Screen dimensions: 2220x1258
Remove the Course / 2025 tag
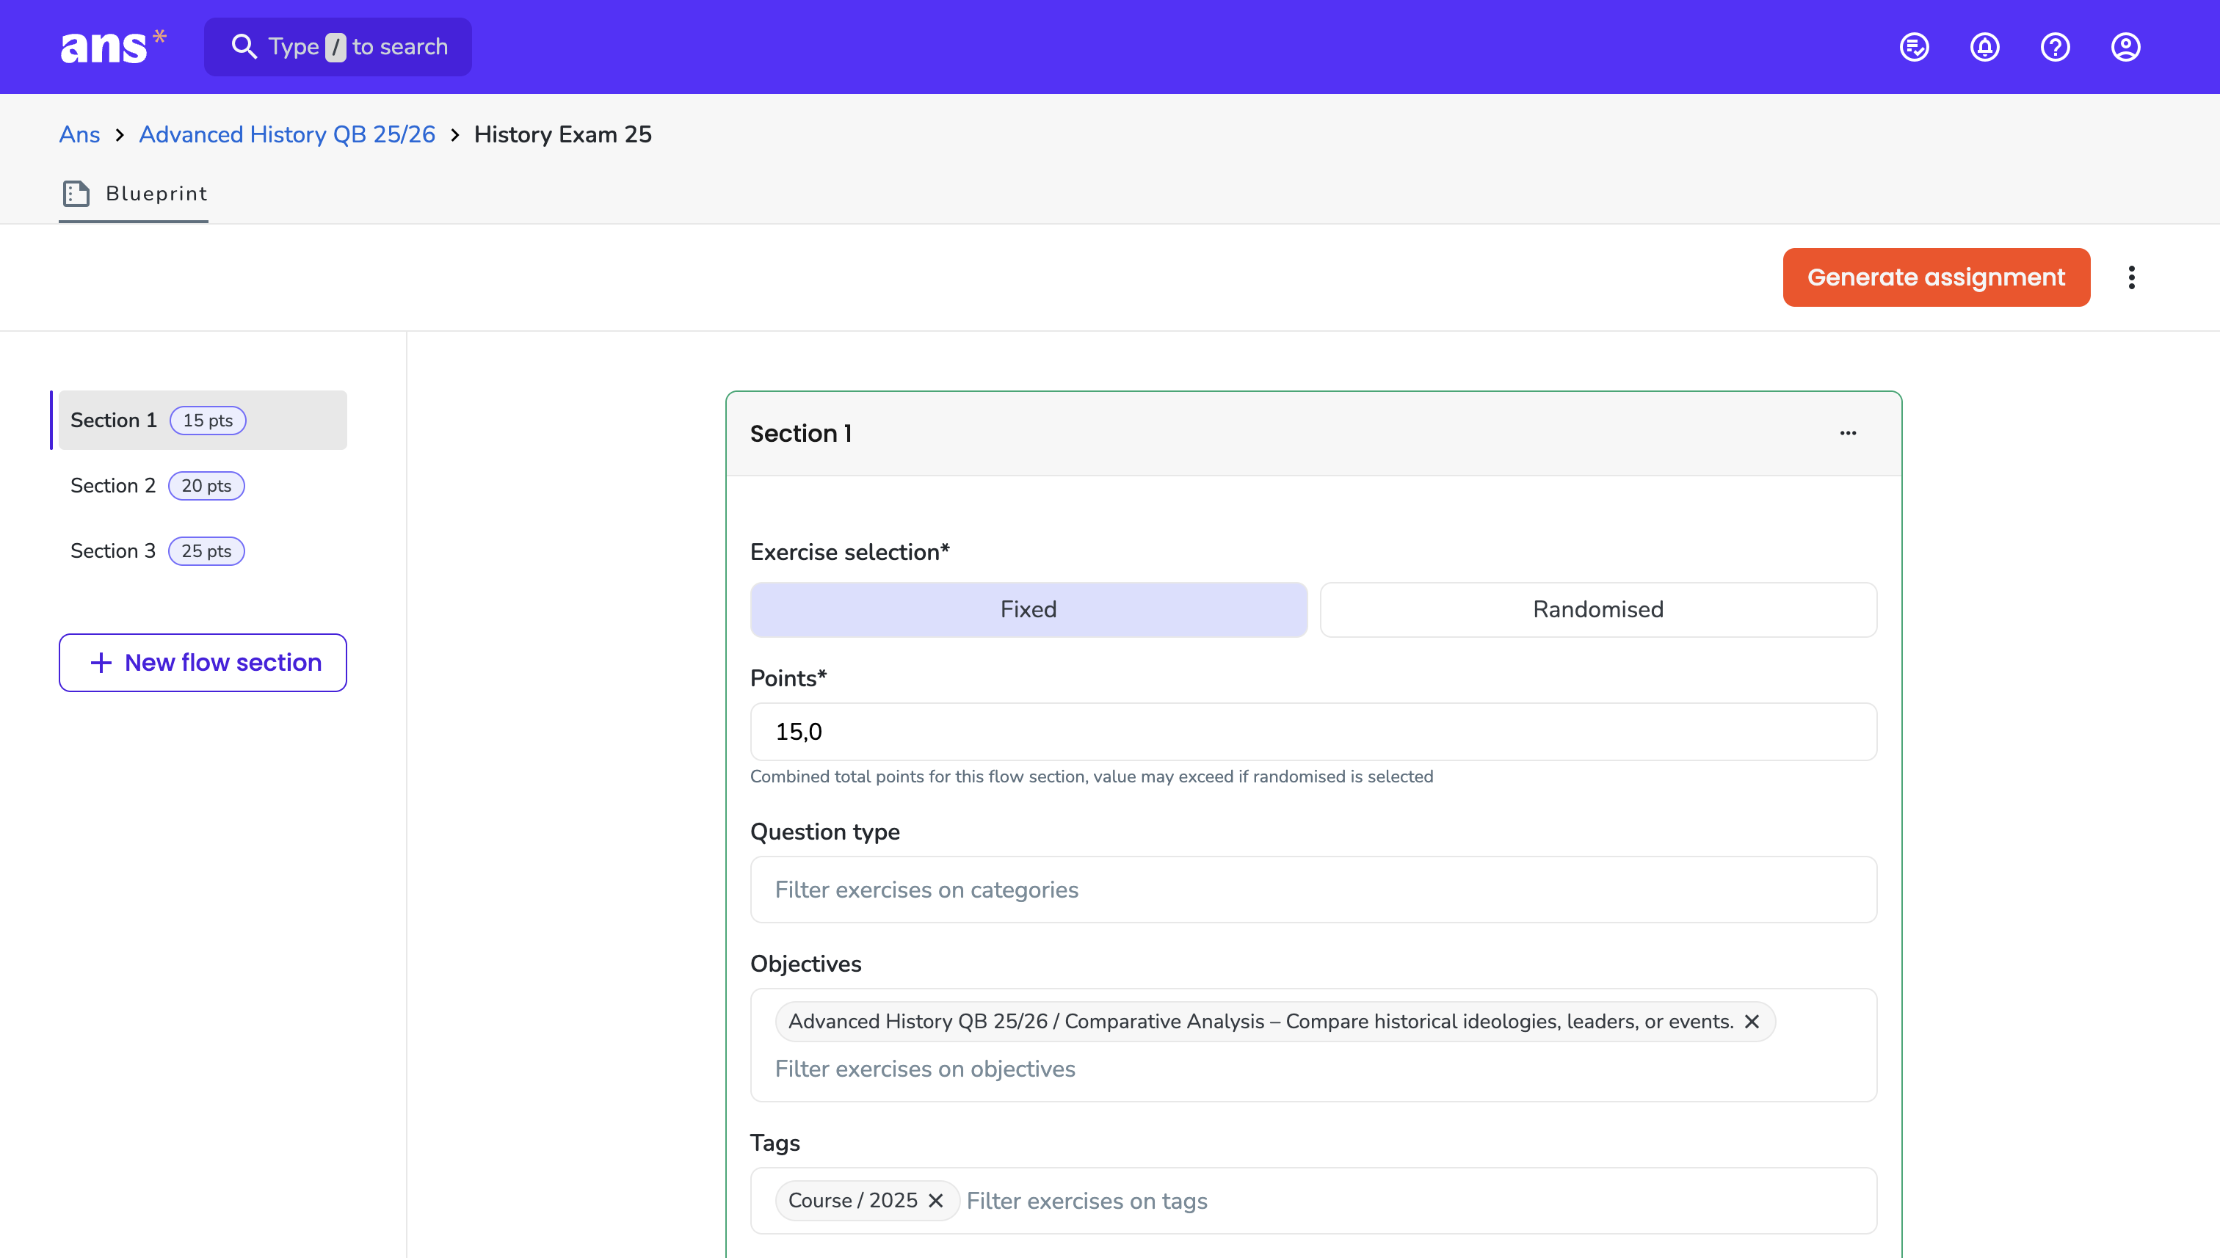(x=936, y=1200)
